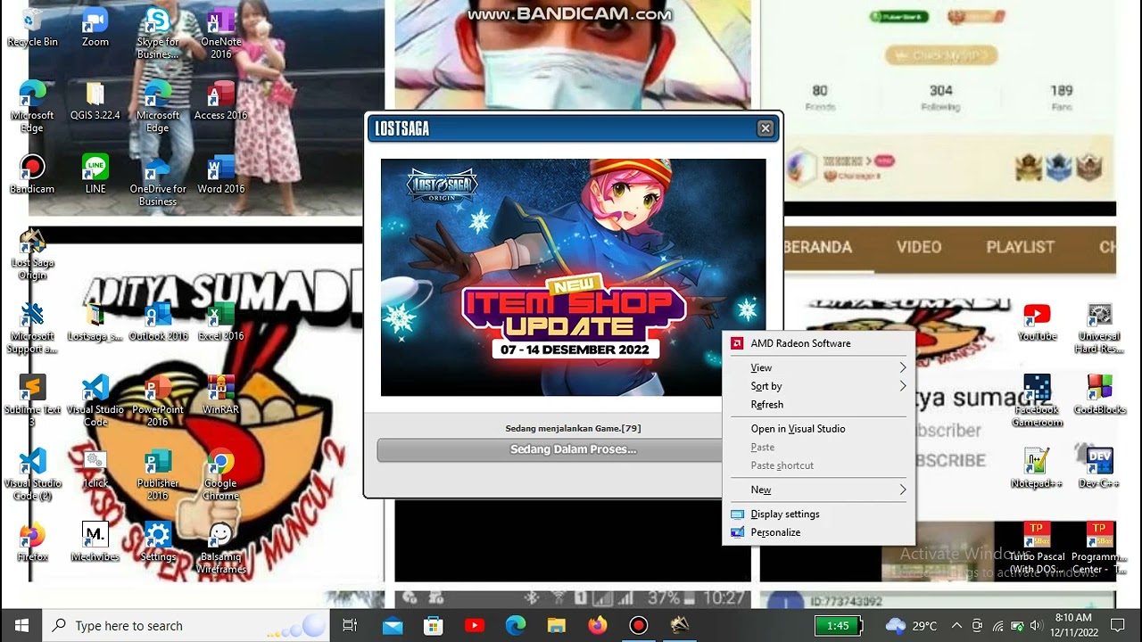Open the volume control in system tray
The image size is (1142, 642).
click(1035, 625)
